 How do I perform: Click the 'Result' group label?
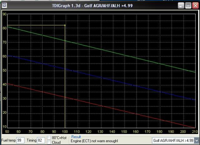(76, 137)
